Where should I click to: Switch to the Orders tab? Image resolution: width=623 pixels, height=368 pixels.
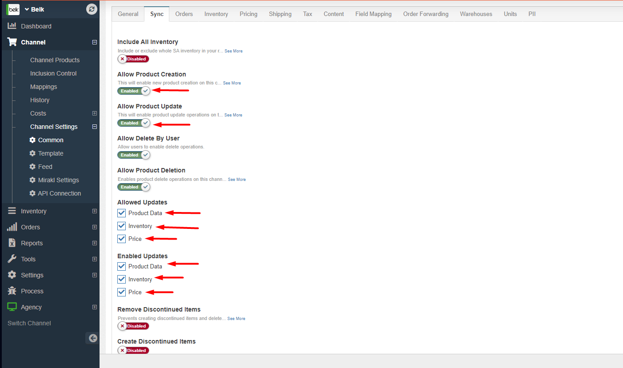point(184,14)
